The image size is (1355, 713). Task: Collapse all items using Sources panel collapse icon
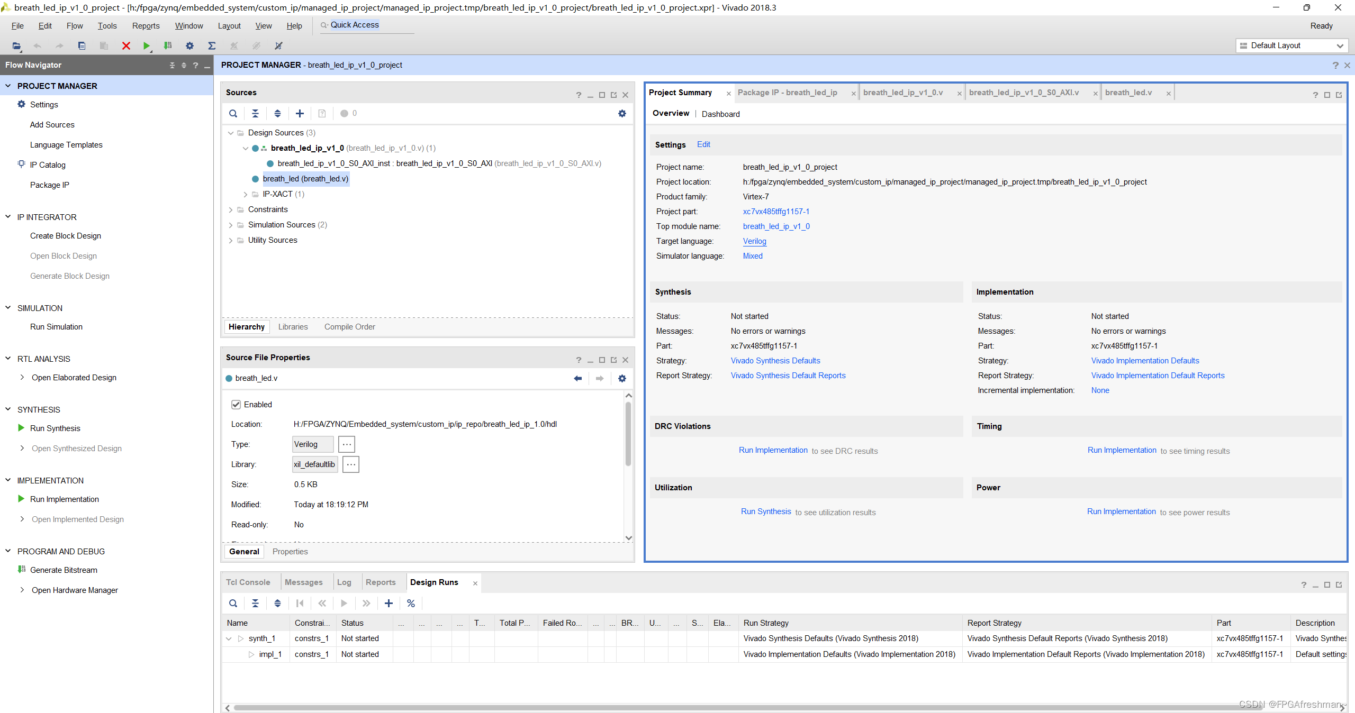coord(256,113)
